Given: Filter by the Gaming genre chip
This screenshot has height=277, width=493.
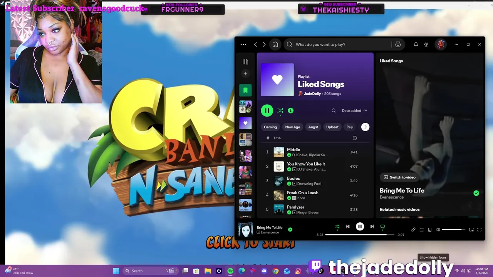Looking at the screenshot, I should coord(270,127).
